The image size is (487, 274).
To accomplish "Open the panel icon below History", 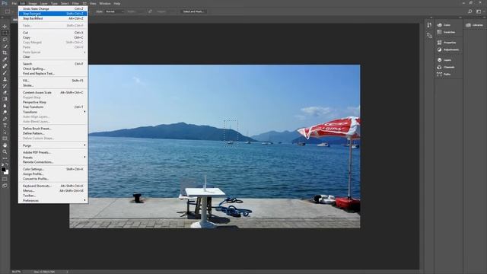I will [x=429, y=36].
